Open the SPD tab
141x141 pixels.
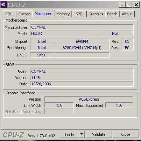(79, 14)
